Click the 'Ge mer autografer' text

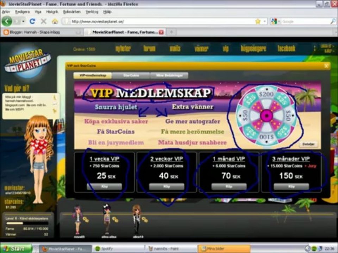pyautogui.click(x=193, y=121)
